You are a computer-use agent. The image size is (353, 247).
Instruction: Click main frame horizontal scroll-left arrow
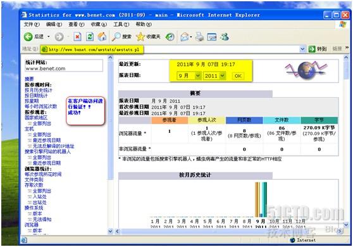coord(117,231)
